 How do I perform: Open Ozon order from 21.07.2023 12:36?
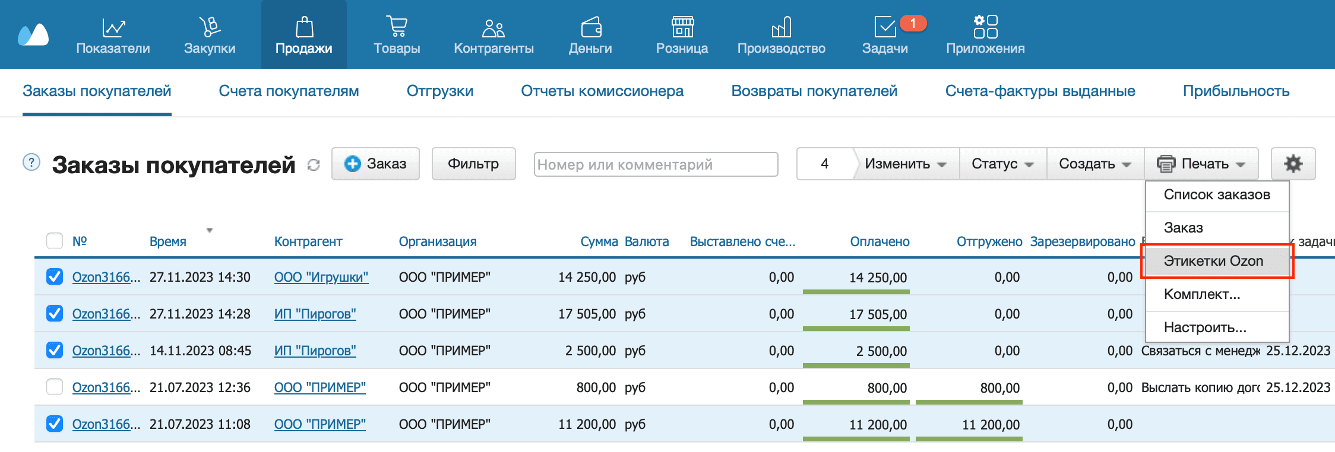(x=106, y=387)
